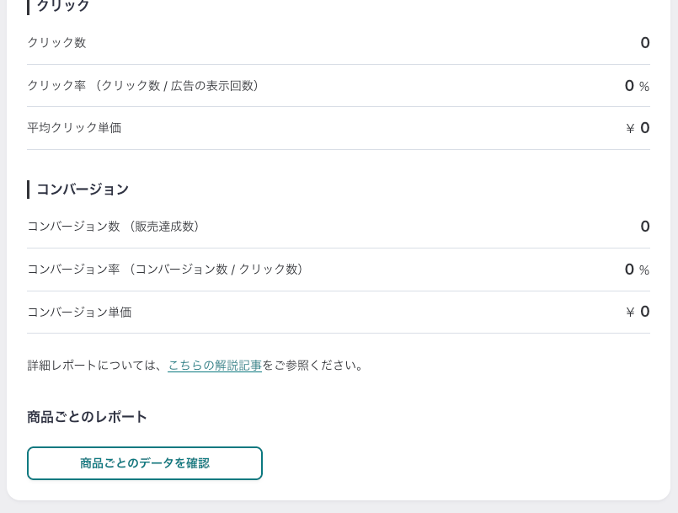The width and height of the screenshot is (678, 513).
Task: Click the 商品ごとのレポート heading
Action: (x=88, y=417)
